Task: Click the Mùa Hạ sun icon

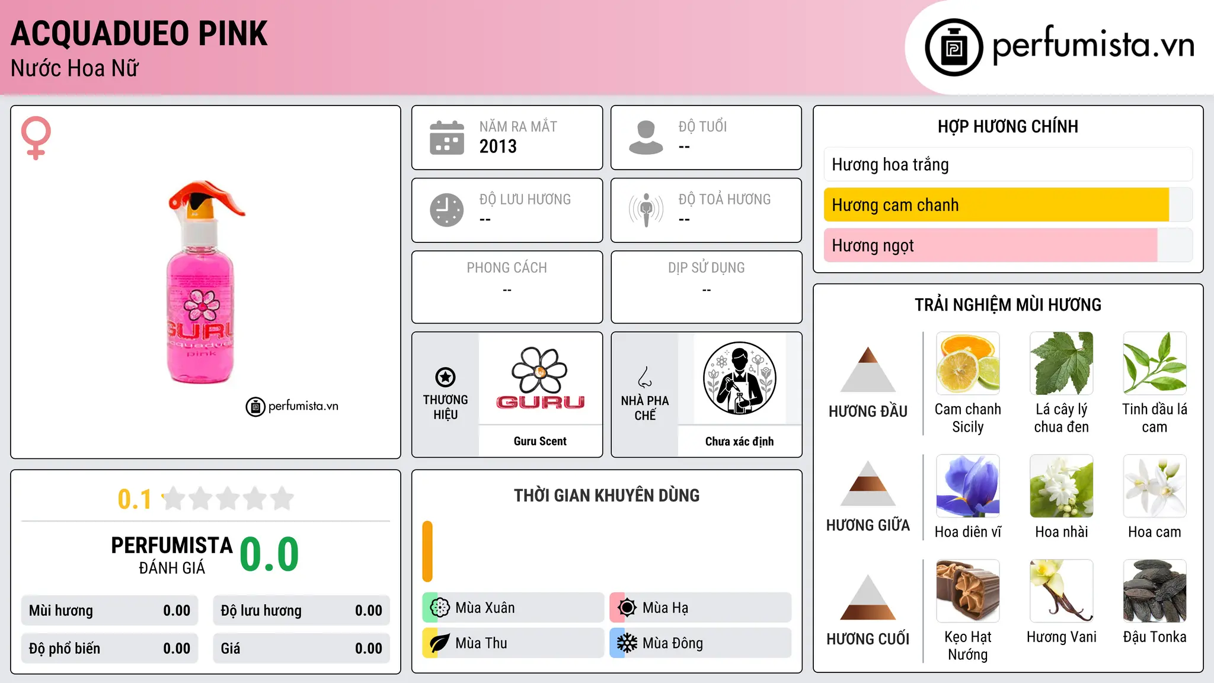Action: click(x=627, y=608)
